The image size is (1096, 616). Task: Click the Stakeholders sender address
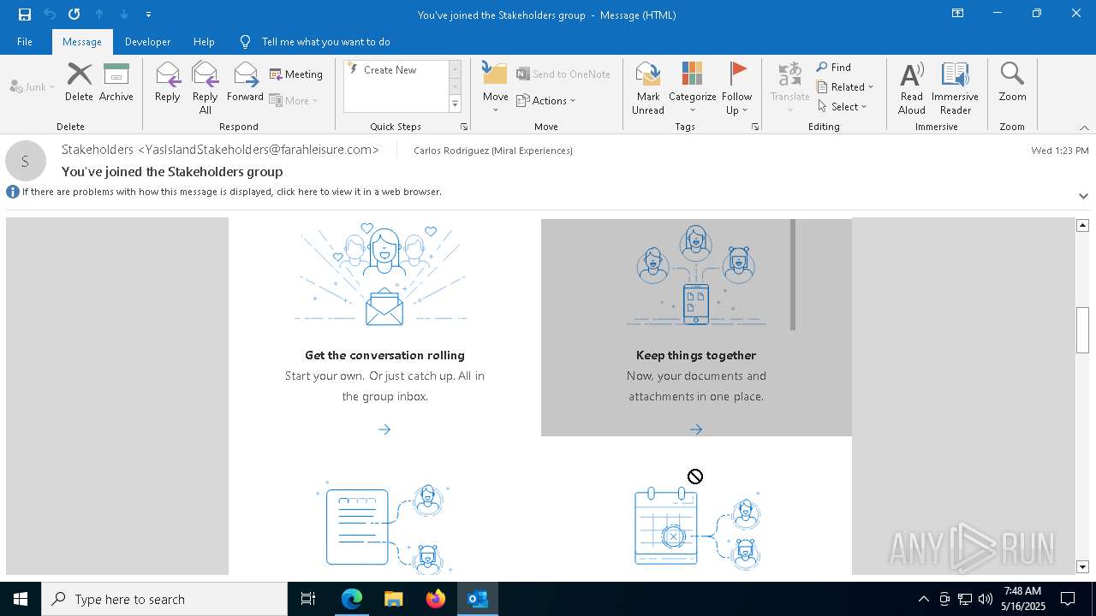(x=220, y=150)
